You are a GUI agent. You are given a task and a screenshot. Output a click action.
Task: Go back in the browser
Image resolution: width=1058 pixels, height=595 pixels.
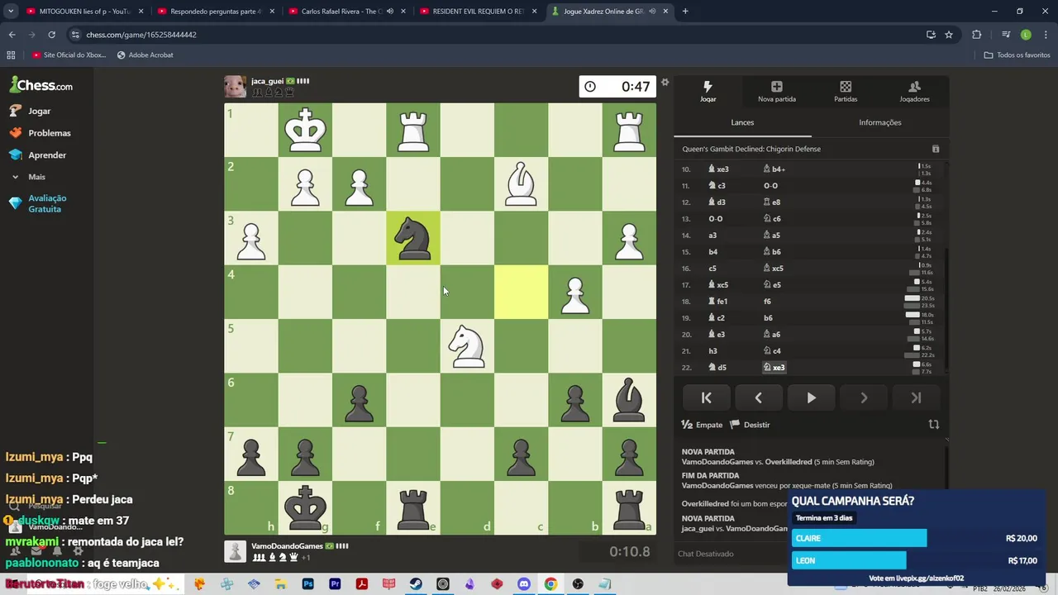[x=12, y=35]
